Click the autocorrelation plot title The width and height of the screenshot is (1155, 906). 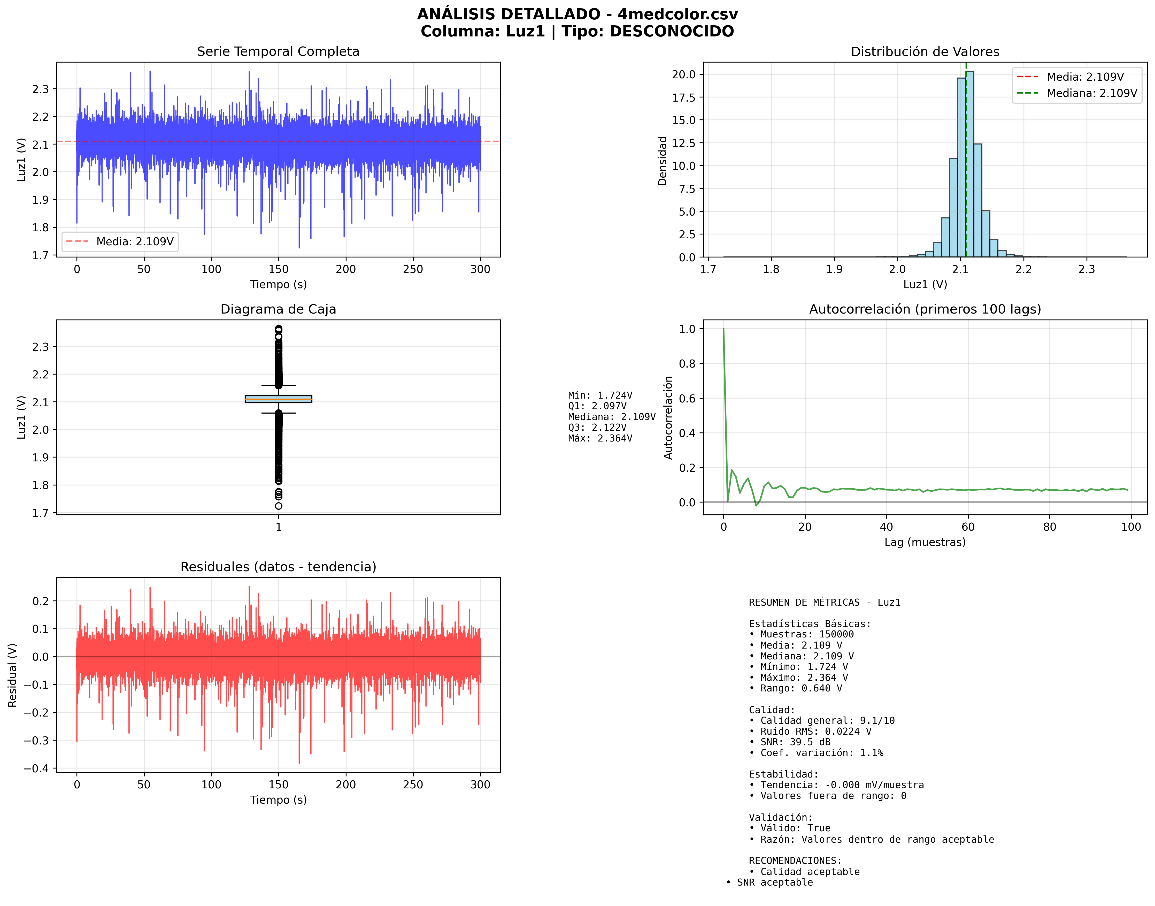point(924,309)
